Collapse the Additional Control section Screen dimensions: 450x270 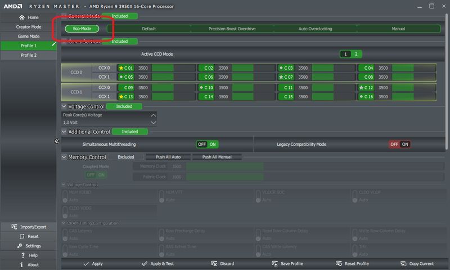tap(64, 132)
